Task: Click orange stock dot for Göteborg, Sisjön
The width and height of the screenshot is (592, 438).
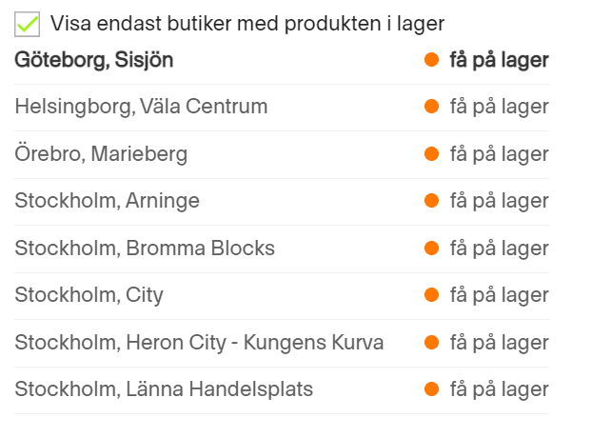Action: click(431, 60)
